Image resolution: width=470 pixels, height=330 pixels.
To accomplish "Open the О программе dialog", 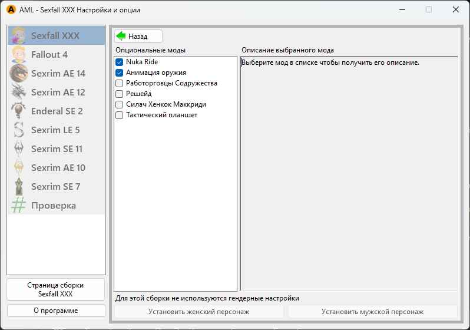I will [x=56, y=311].
